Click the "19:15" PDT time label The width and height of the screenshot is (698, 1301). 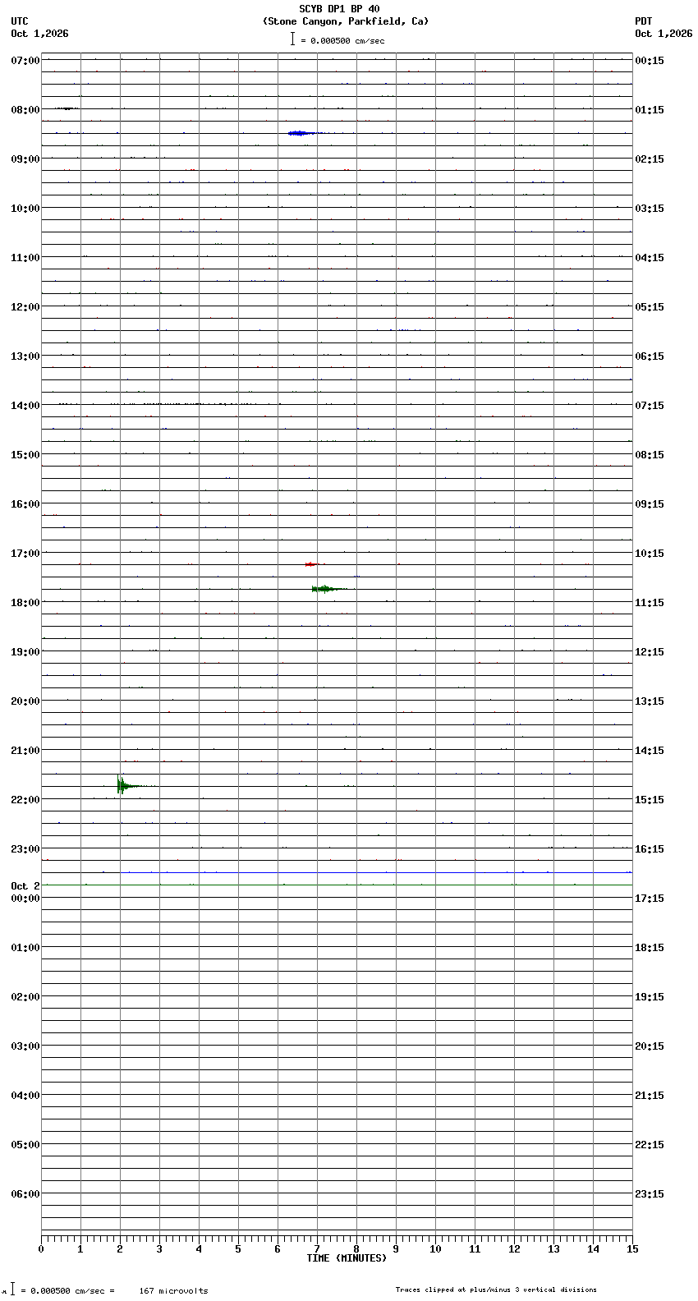coord(650,997)
